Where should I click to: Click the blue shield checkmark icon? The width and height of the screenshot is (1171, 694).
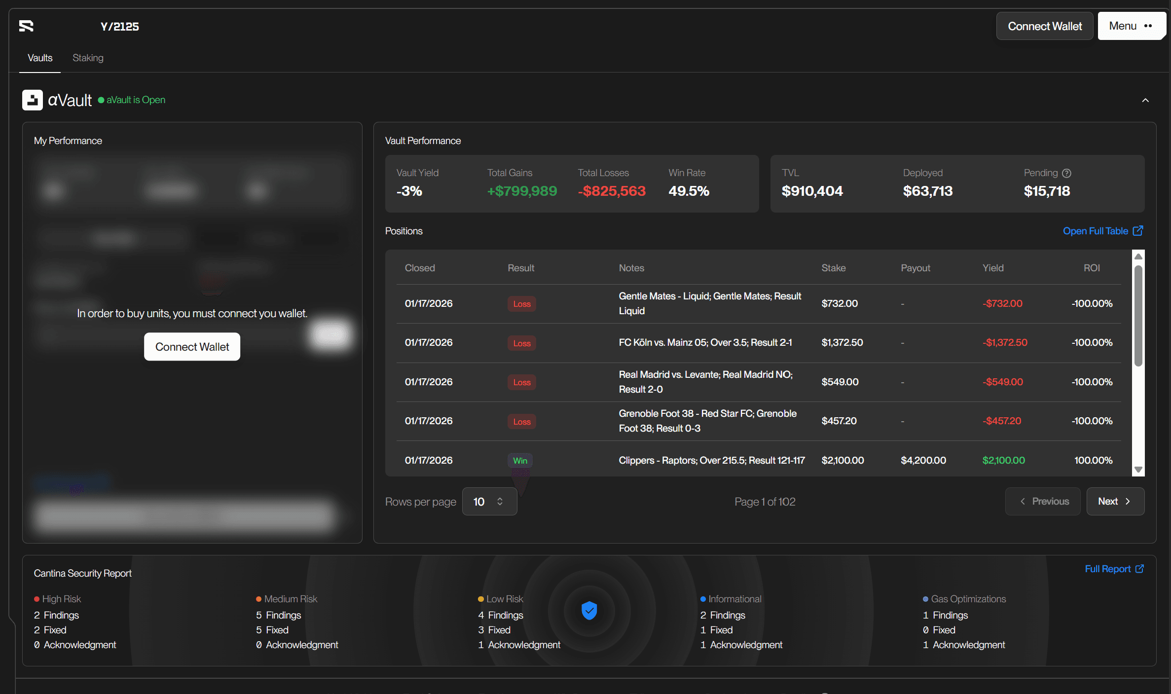(589, 611)
